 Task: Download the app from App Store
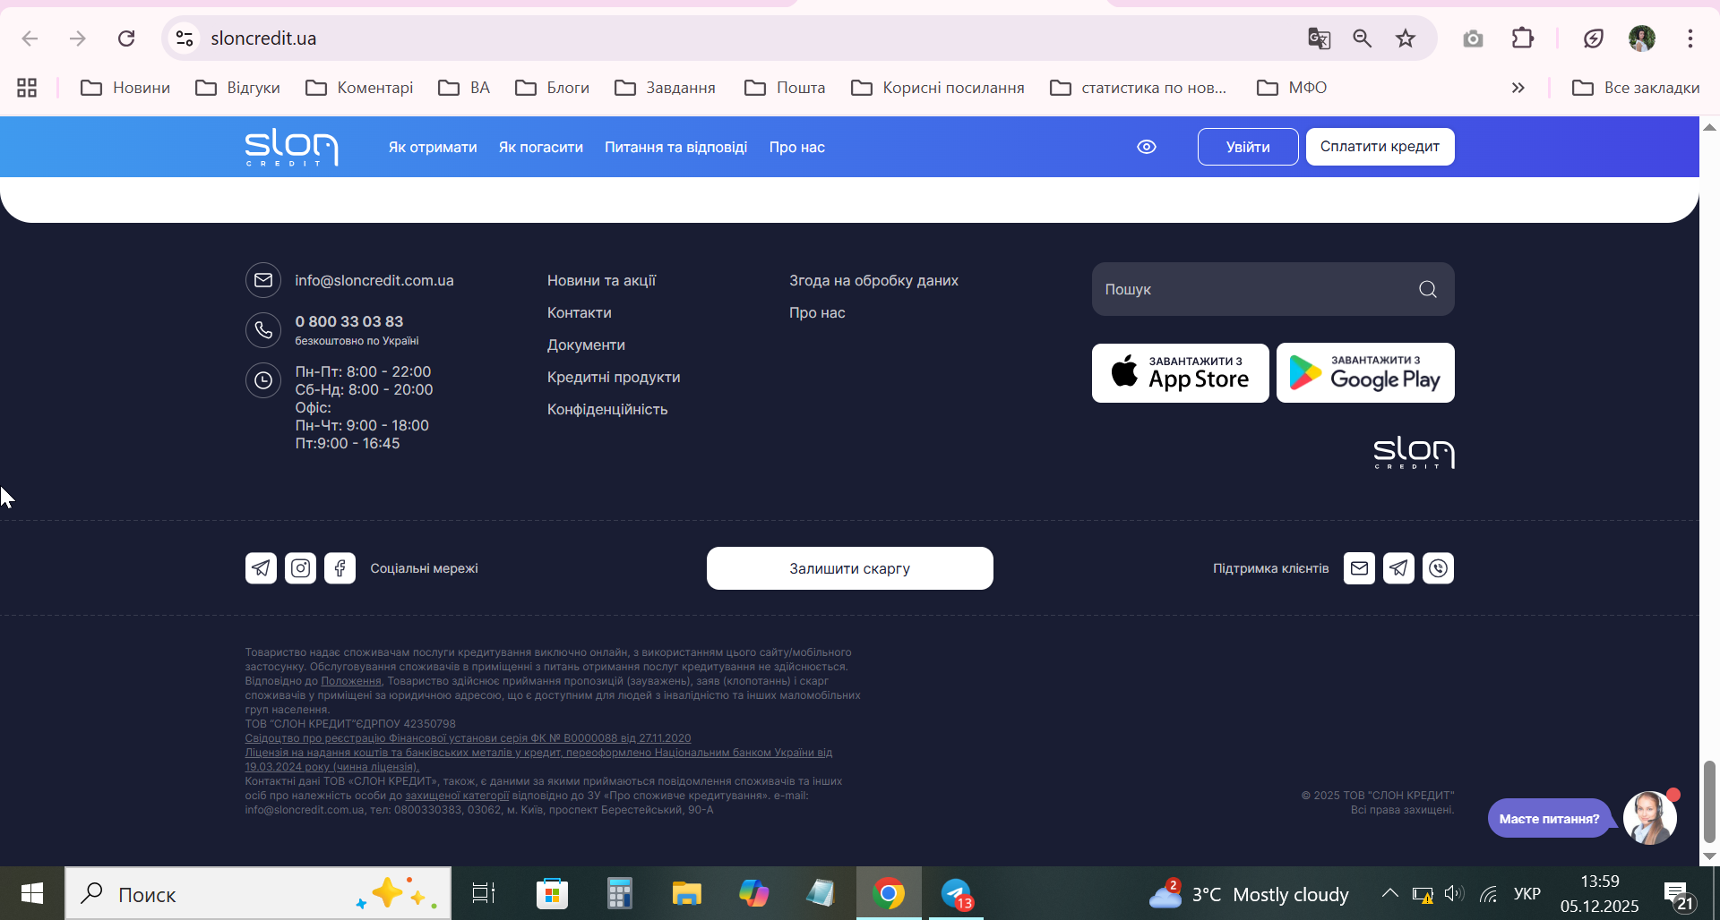tap(1180, 373)
